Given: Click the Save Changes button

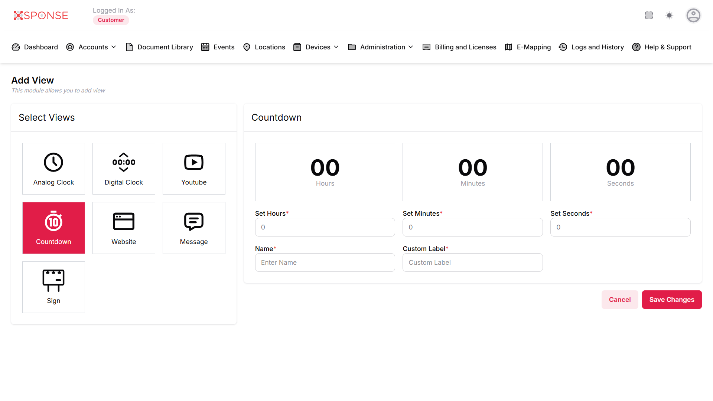Looking at the screenshot, I should pos(671,300).
